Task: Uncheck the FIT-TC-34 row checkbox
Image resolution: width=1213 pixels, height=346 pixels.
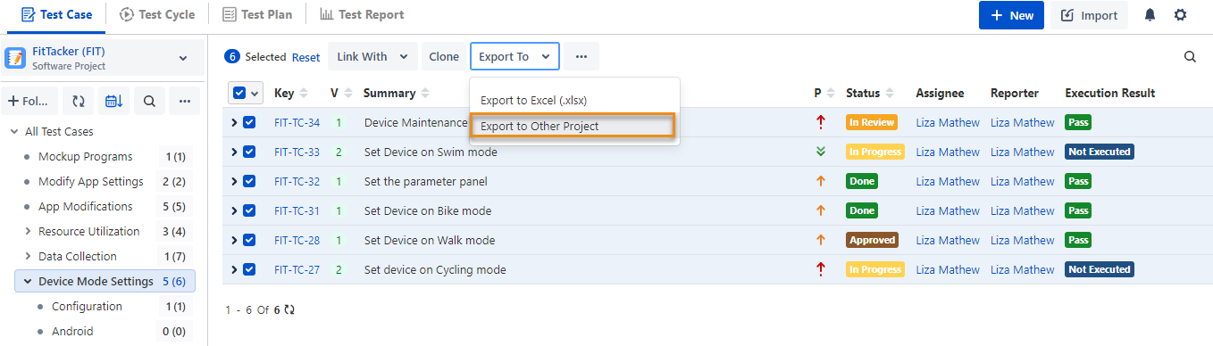Action: 249,123
